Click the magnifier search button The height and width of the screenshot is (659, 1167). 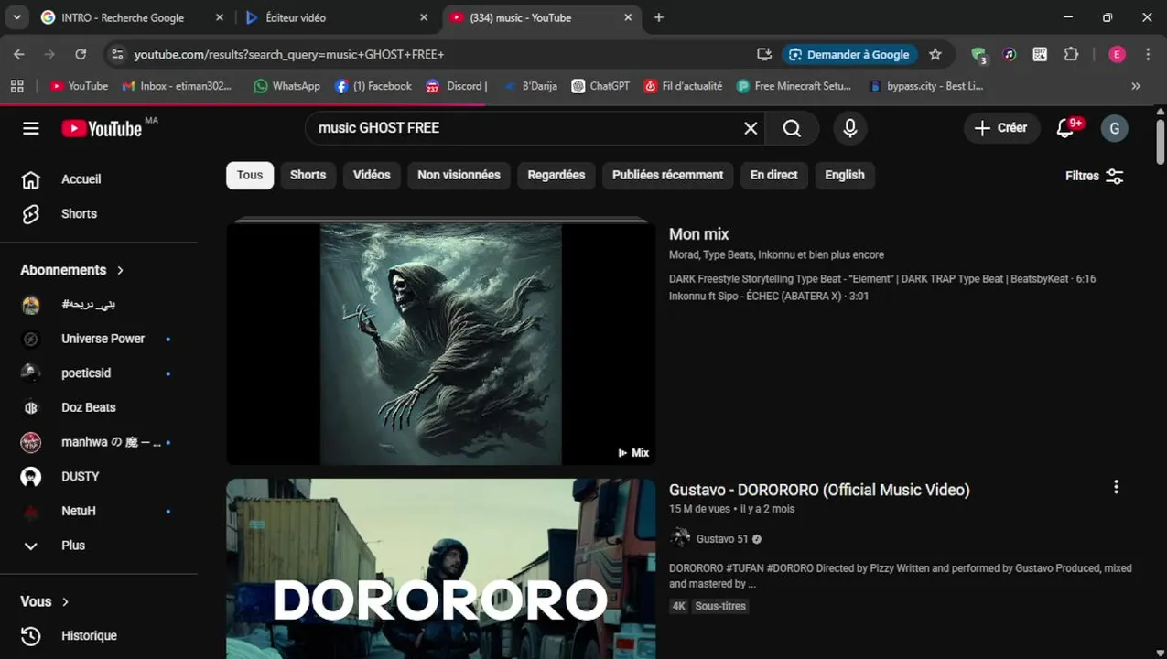pos(793,128)
